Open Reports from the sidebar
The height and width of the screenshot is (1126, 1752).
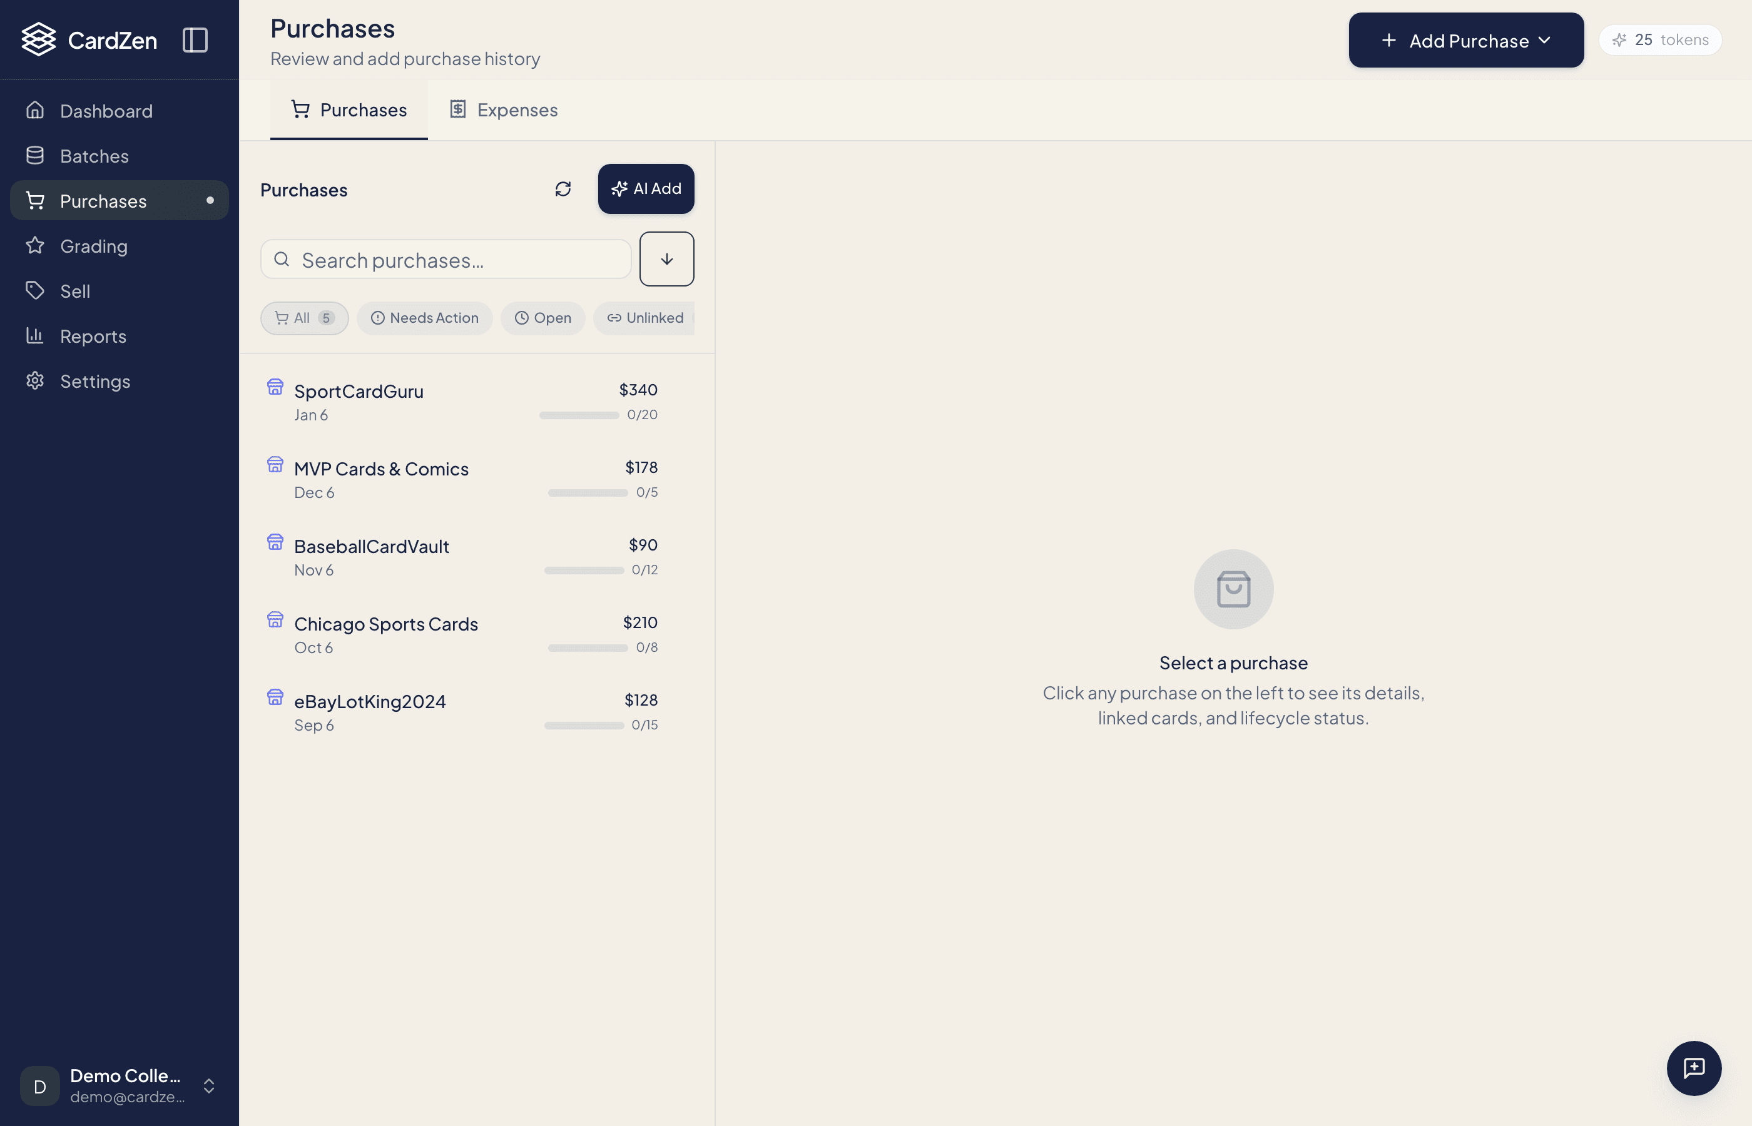[x=94, y=337]
